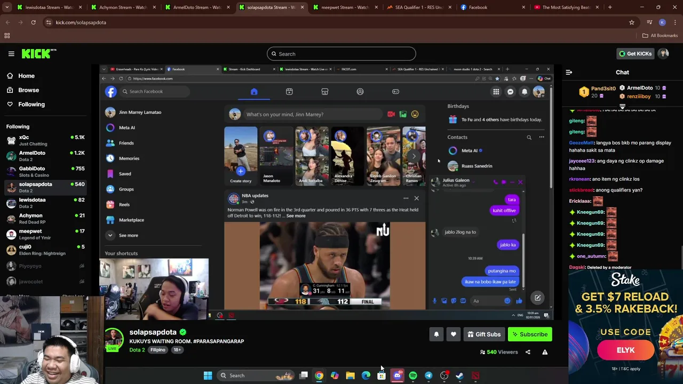Open meepwet channel in sidebar
This screenshot has width=683, height=384.
(x=45, y=234)
